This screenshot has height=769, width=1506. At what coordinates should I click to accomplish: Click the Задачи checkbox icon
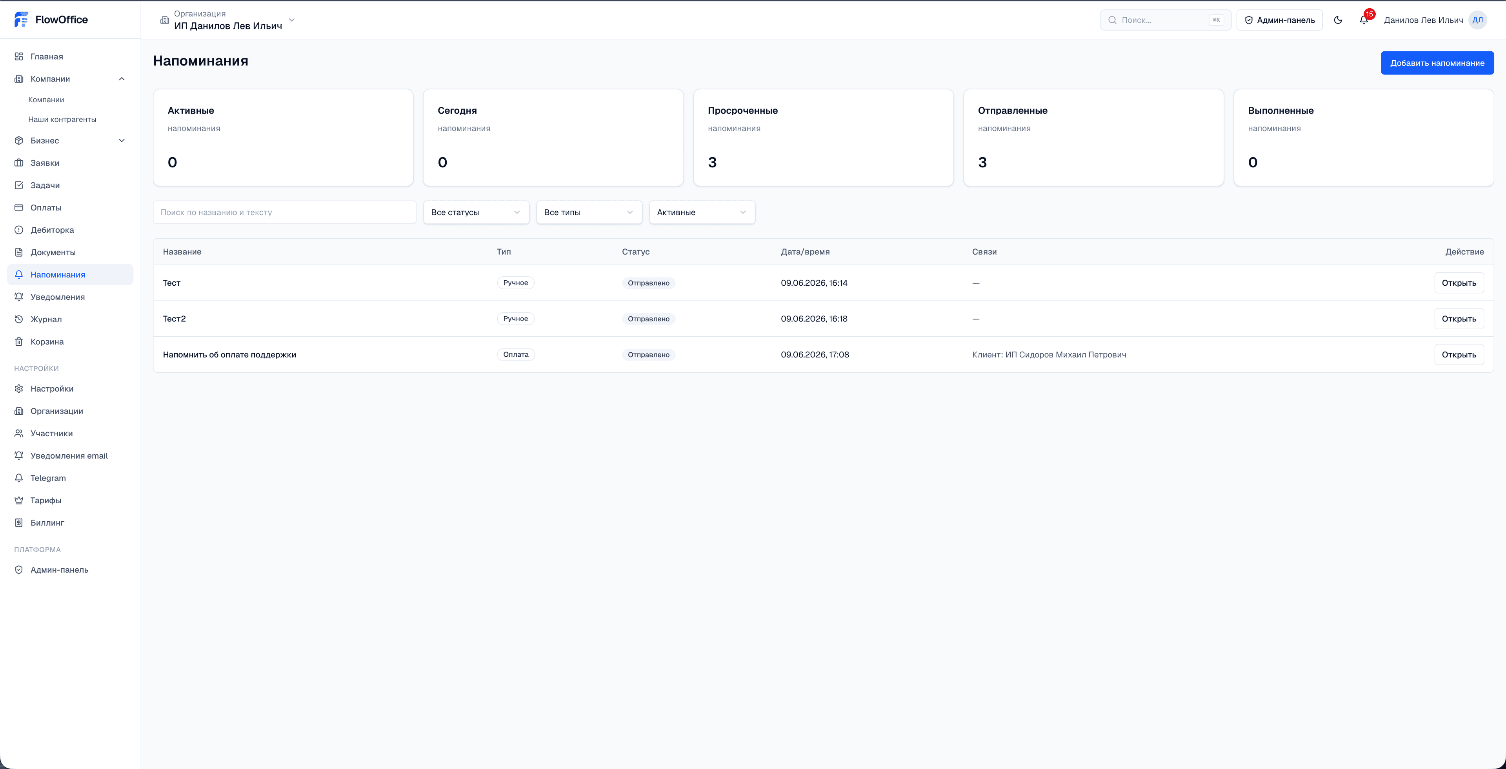(19, 185)
